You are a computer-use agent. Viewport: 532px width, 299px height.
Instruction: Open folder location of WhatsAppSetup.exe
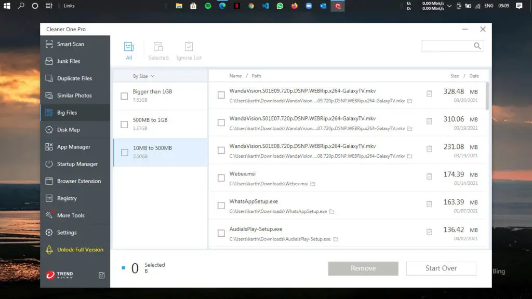332,212
